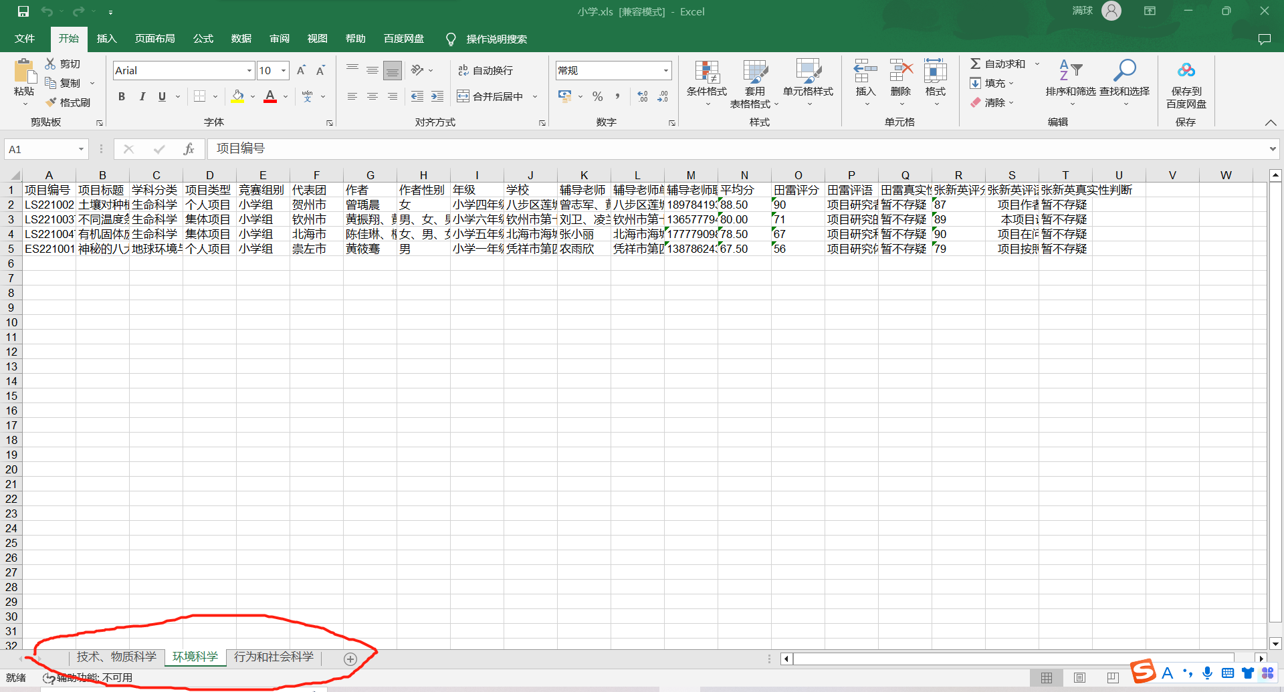Open Conditional Formatting icon
This screenshot has height=692, width=1284.
pos(707,72)
